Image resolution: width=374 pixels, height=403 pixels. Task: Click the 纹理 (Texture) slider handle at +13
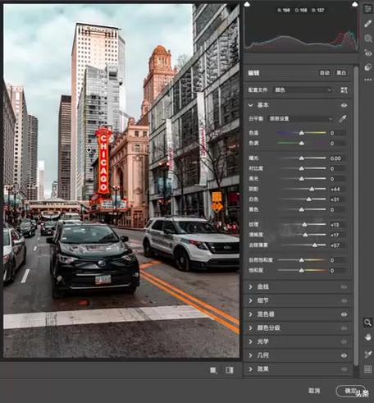[304, 225]
